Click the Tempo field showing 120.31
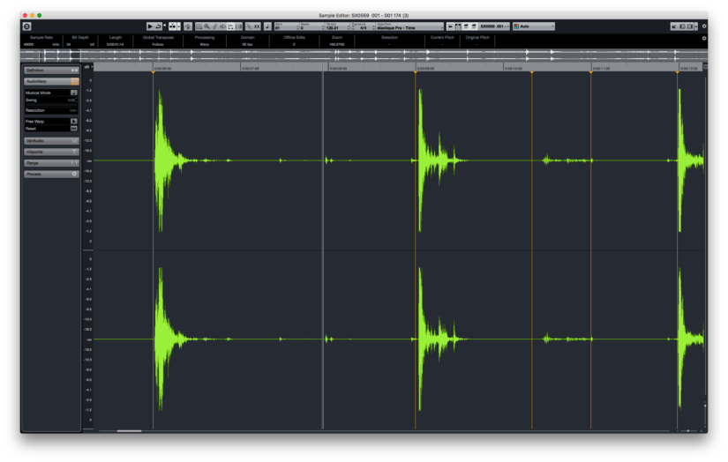The image size is (728, 462). click(336, 28)
